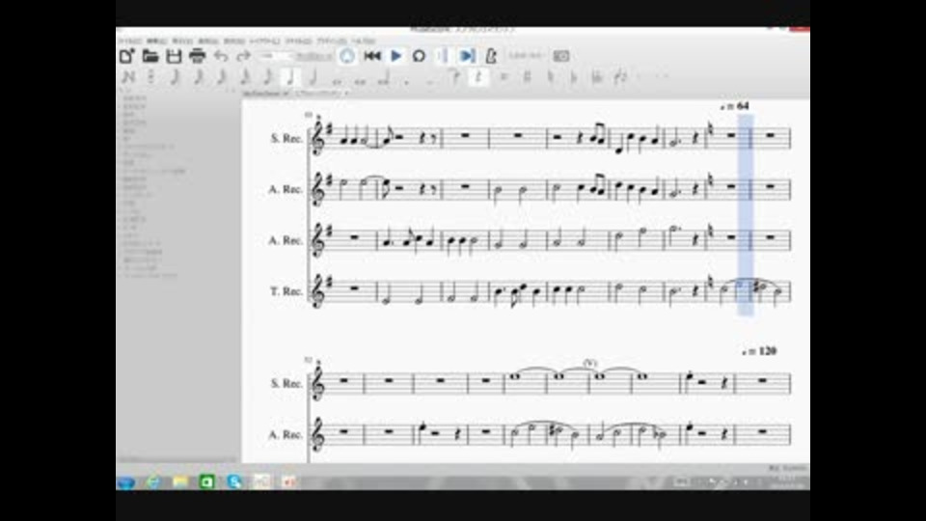Image resolution: width=926 pixels, height=521 pixels.
Task: Select the tempo marking 120
Action: 759,351
